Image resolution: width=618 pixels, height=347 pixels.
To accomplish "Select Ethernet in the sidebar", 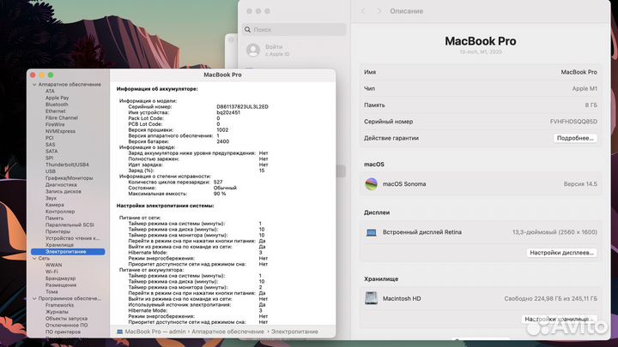I will pos(55,111).
